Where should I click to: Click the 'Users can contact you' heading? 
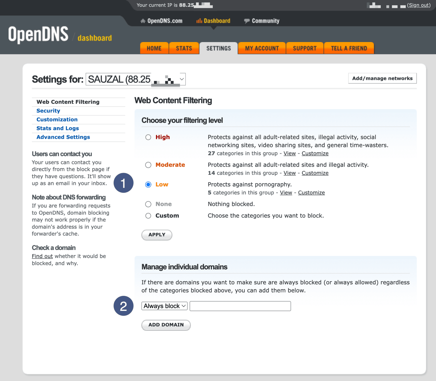62,154
